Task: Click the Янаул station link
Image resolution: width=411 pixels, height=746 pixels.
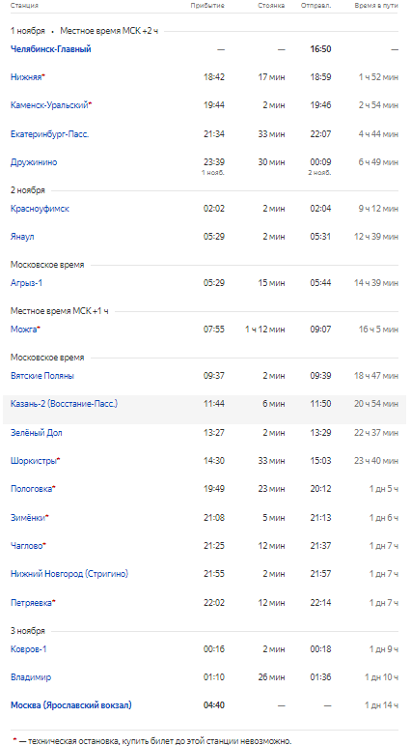Action: (22, 237)
